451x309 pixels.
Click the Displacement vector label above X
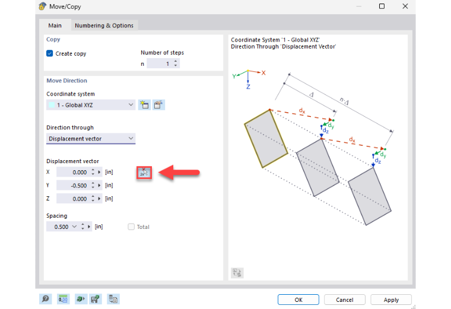(73, 161)
